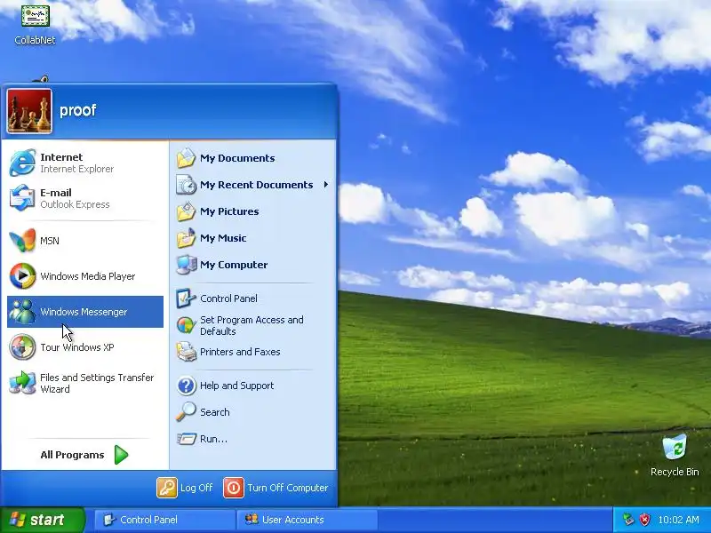Open Printers and Faxes label
Screen dimensions: 711x533
pos(240,352)
